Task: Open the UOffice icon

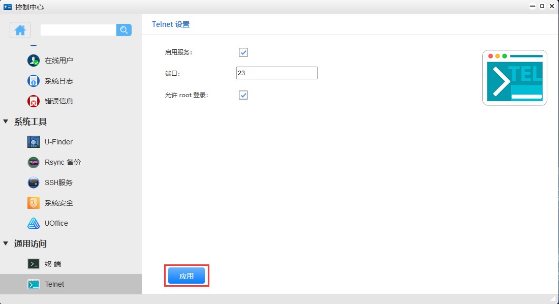Action: point(34,223)
